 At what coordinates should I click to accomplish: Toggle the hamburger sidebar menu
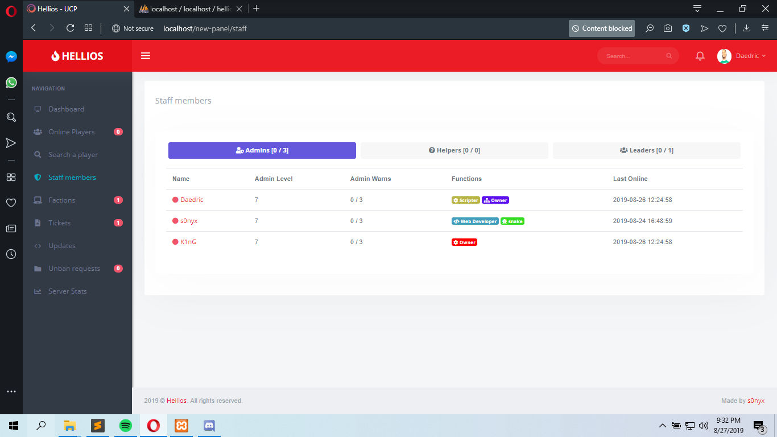pos(146,56)
